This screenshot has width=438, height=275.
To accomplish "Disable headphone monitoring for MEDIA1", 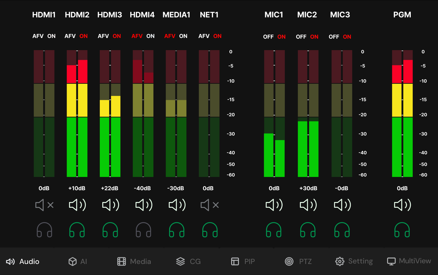I will tap(177, 230).
